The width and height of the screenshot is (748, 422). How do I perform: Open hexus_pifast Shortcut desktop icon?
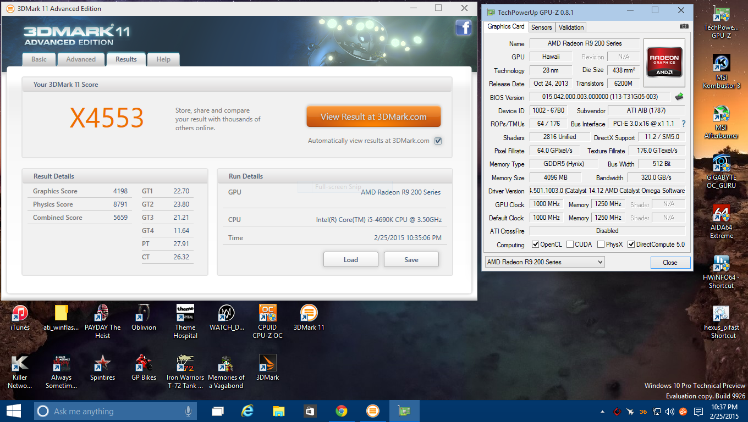[x=721, y=321]
